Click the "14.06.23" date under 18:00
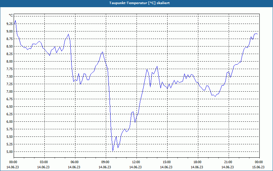 click(197, 167)
